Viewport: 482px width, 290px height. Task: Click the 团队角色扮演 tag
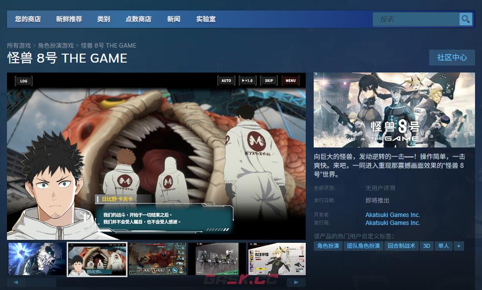[363, 246]
